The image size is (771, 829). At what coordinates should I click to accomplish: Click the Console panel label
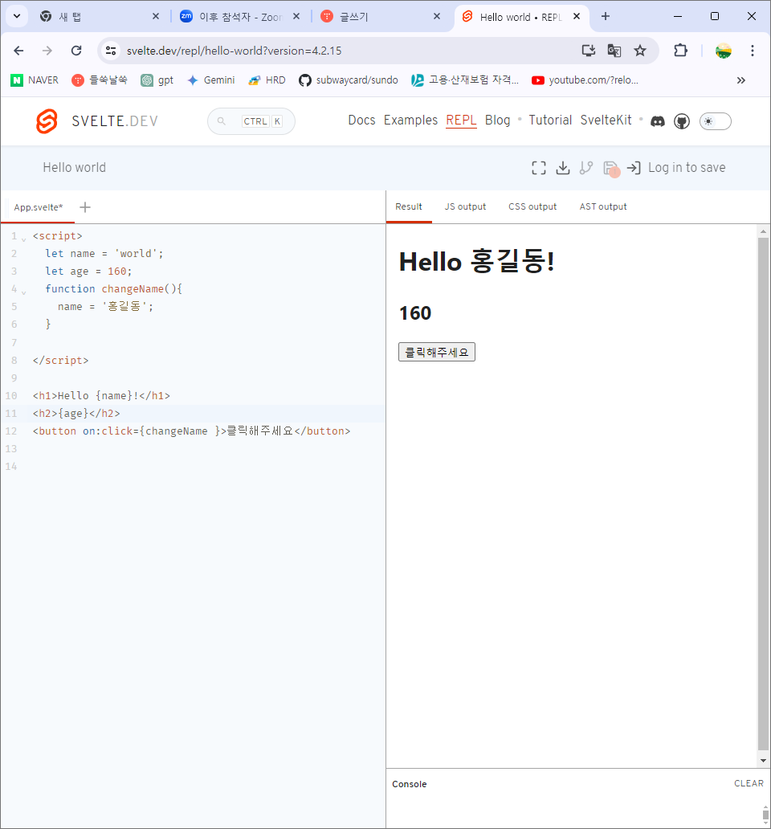[x=409, y=784]
